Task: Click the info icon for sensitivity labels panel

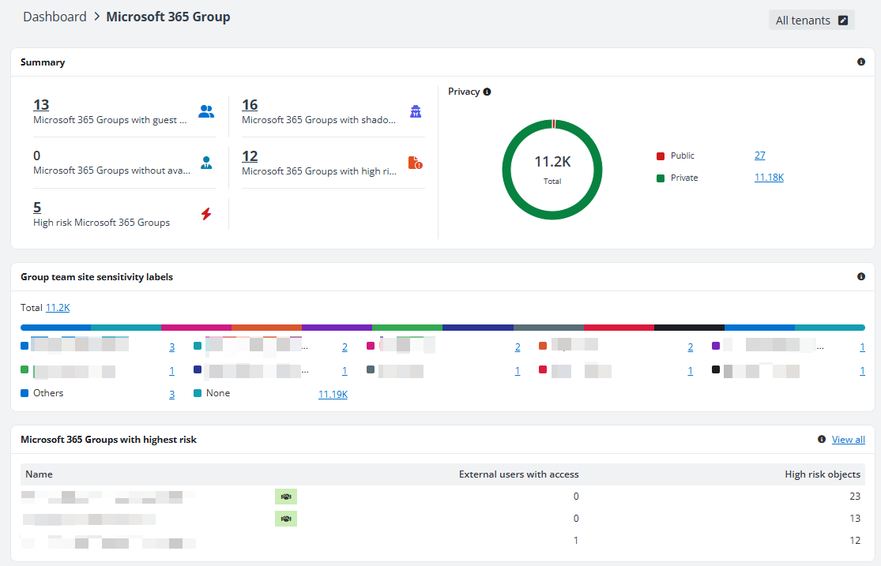Action: click(x=861, y=276)
